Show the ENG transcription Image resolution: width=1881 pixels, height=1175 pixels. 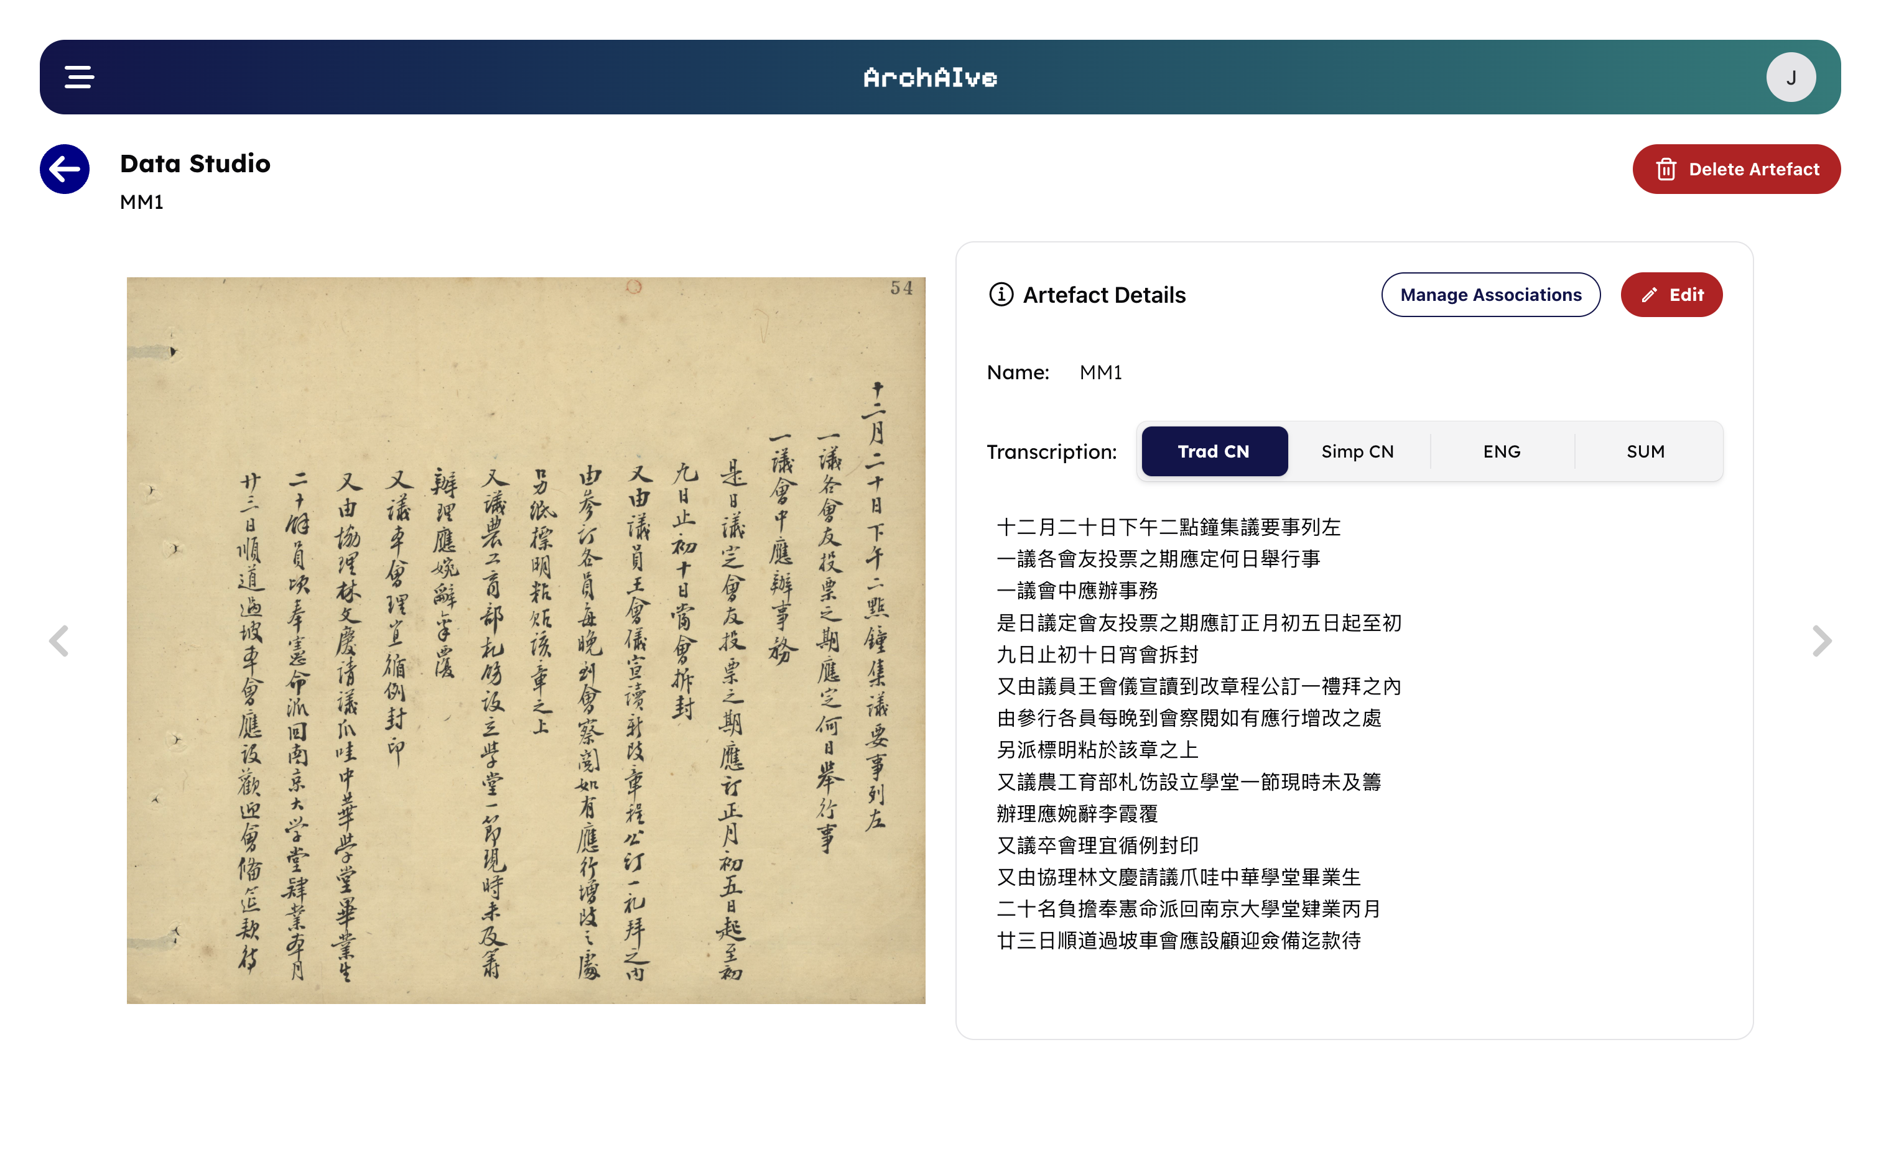[1501, 451]
